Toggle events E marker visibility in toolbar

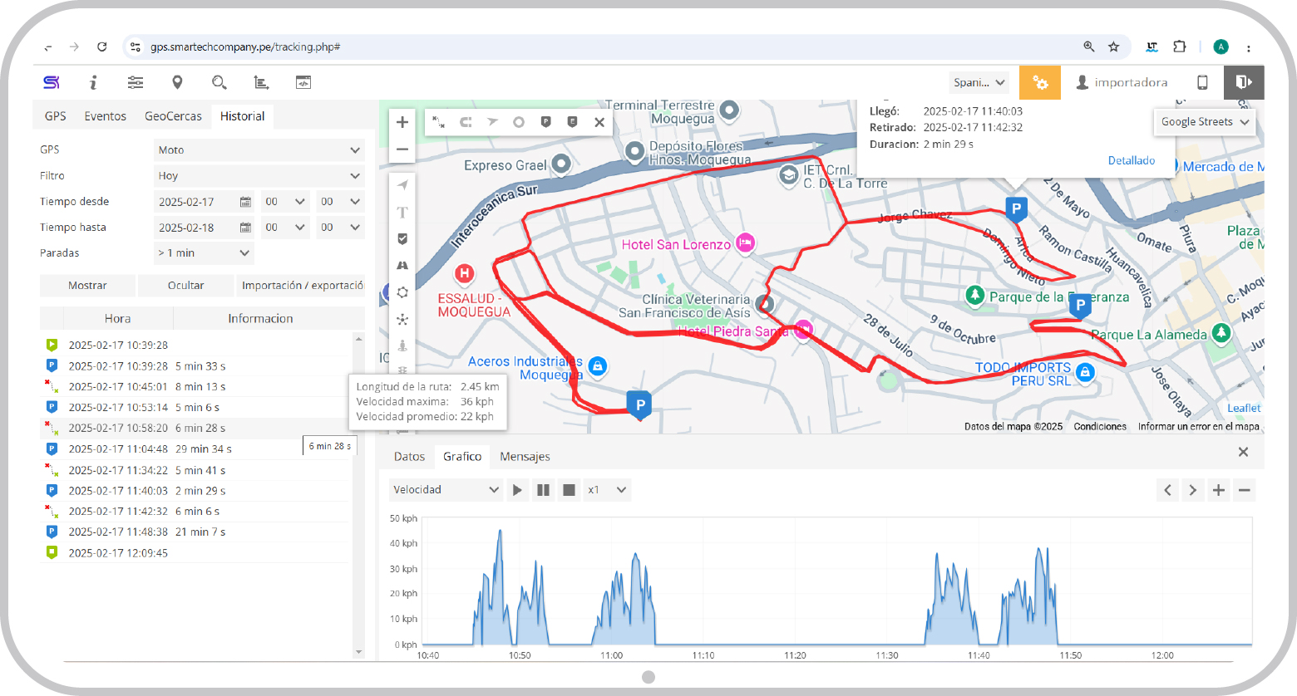pos(572,122)
